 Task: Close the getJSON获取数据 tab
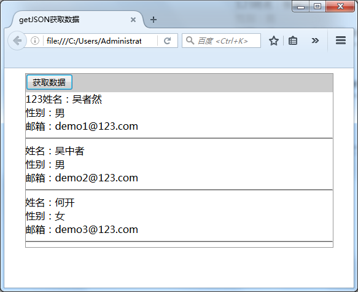point(133,20)
